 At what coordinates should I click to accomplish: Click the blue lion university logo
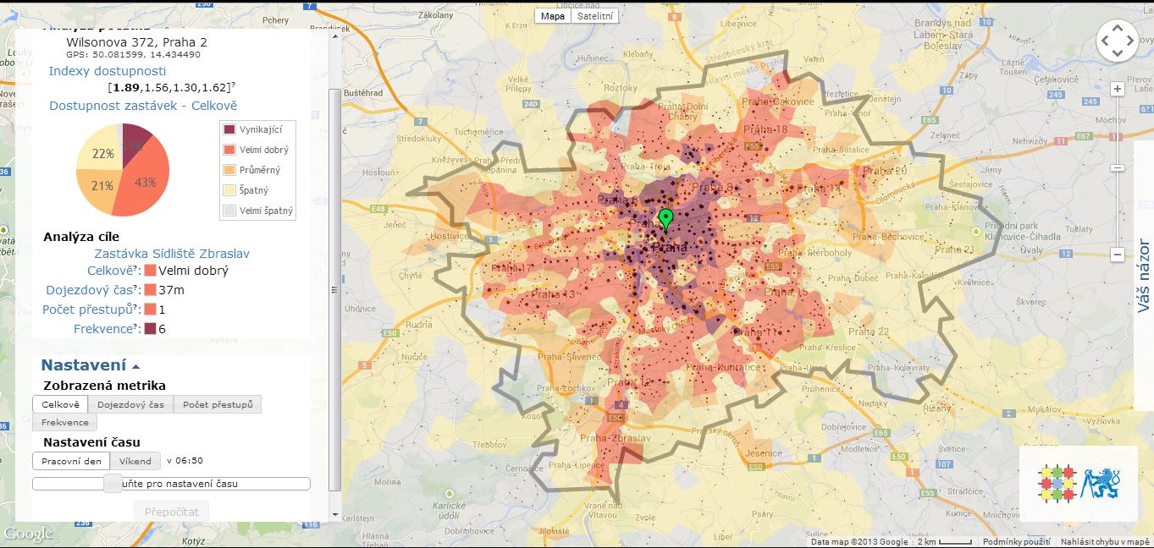click(x=1101, y=483)
